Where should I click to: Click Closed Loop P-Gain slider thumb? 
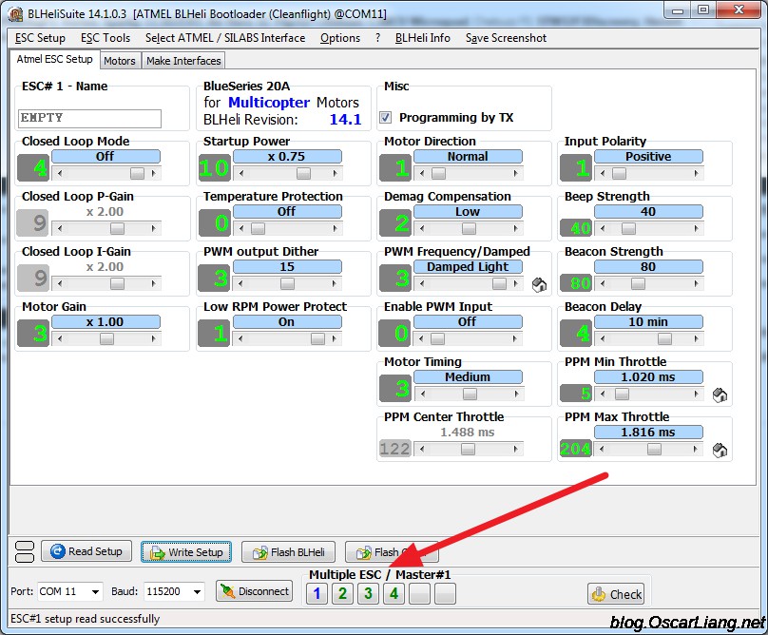[x=117, y=228]
